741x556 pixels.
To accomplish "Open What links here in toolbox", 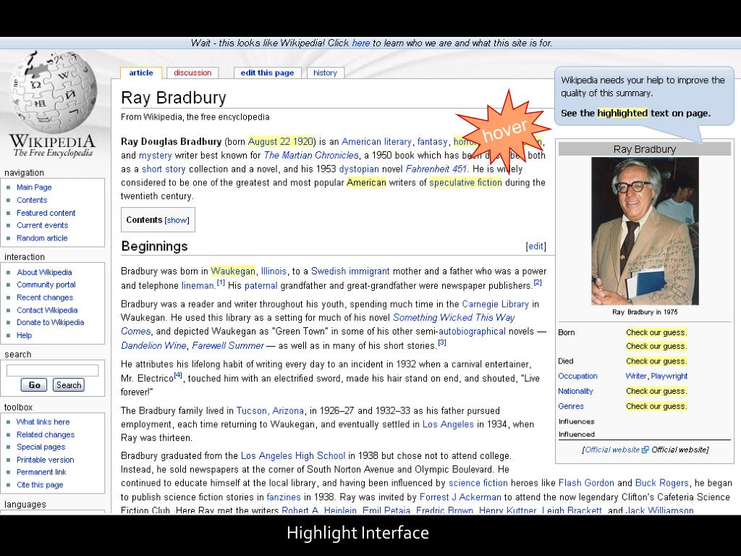I will [43, 422].
